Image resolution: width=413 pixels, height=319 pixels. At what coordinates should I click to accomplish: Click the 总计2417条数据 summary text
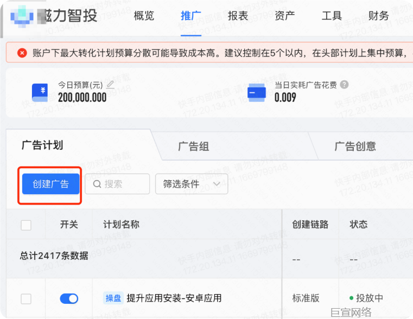point(54,256)
